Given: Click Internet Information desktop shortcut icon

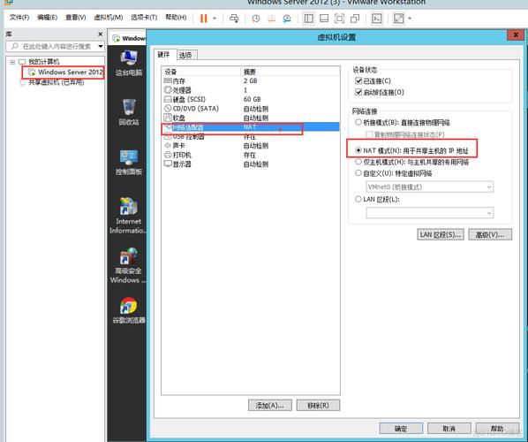Looking at the screenshot, I should tap(128, 216).
